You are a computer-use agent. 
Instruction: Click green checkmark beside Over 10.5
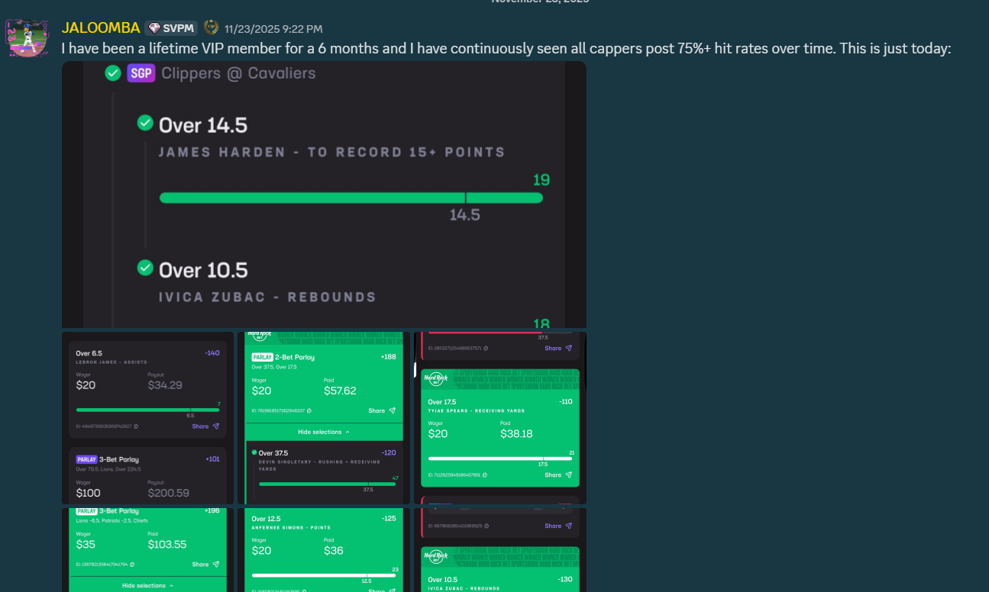click(144, 269)
